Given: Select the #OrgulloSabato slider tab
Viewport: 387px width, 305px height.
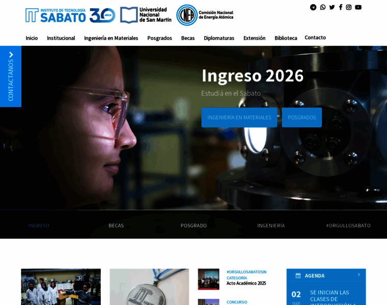Looking at the screenshot, I should [348, 226].
